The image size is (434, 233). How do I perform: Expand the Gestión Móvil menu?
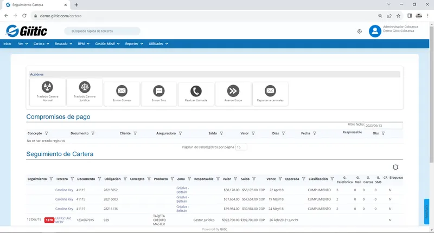pyautogui.click(x=107, y=44)
